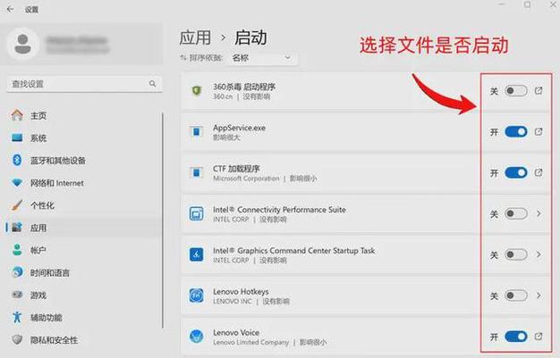This screenshot has width=560, height=358.
Task: Turn off CTF 加载程序 startup toggle
Action: pos(516,173)
